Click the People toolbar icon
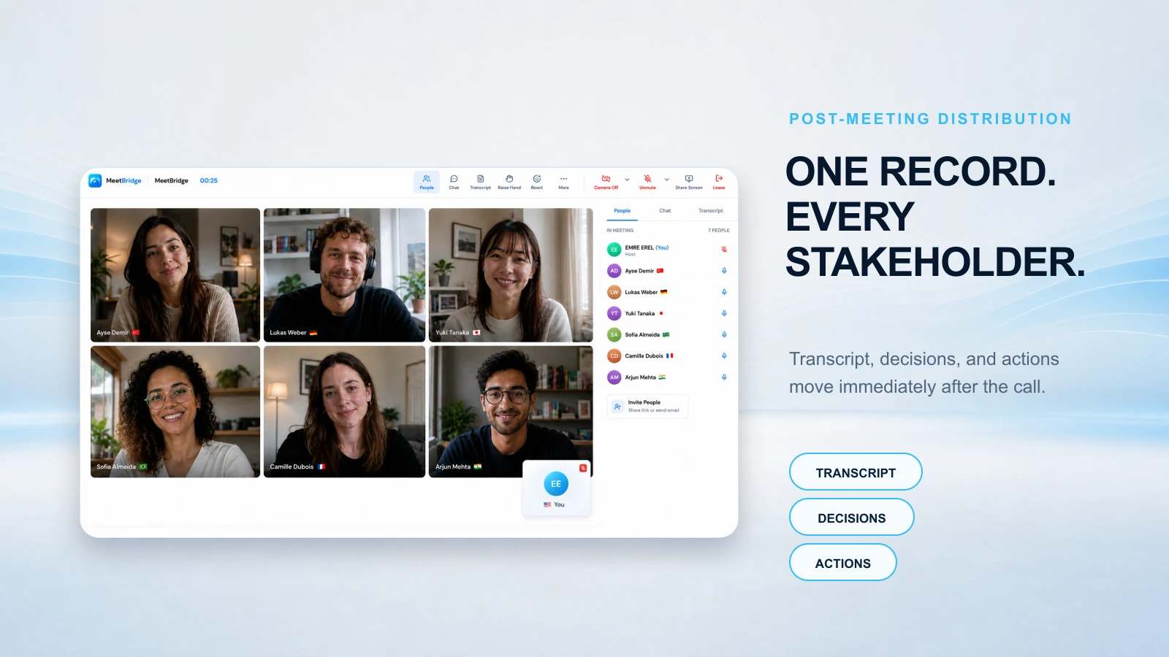The image size is (1169, 657). [427, 182]
